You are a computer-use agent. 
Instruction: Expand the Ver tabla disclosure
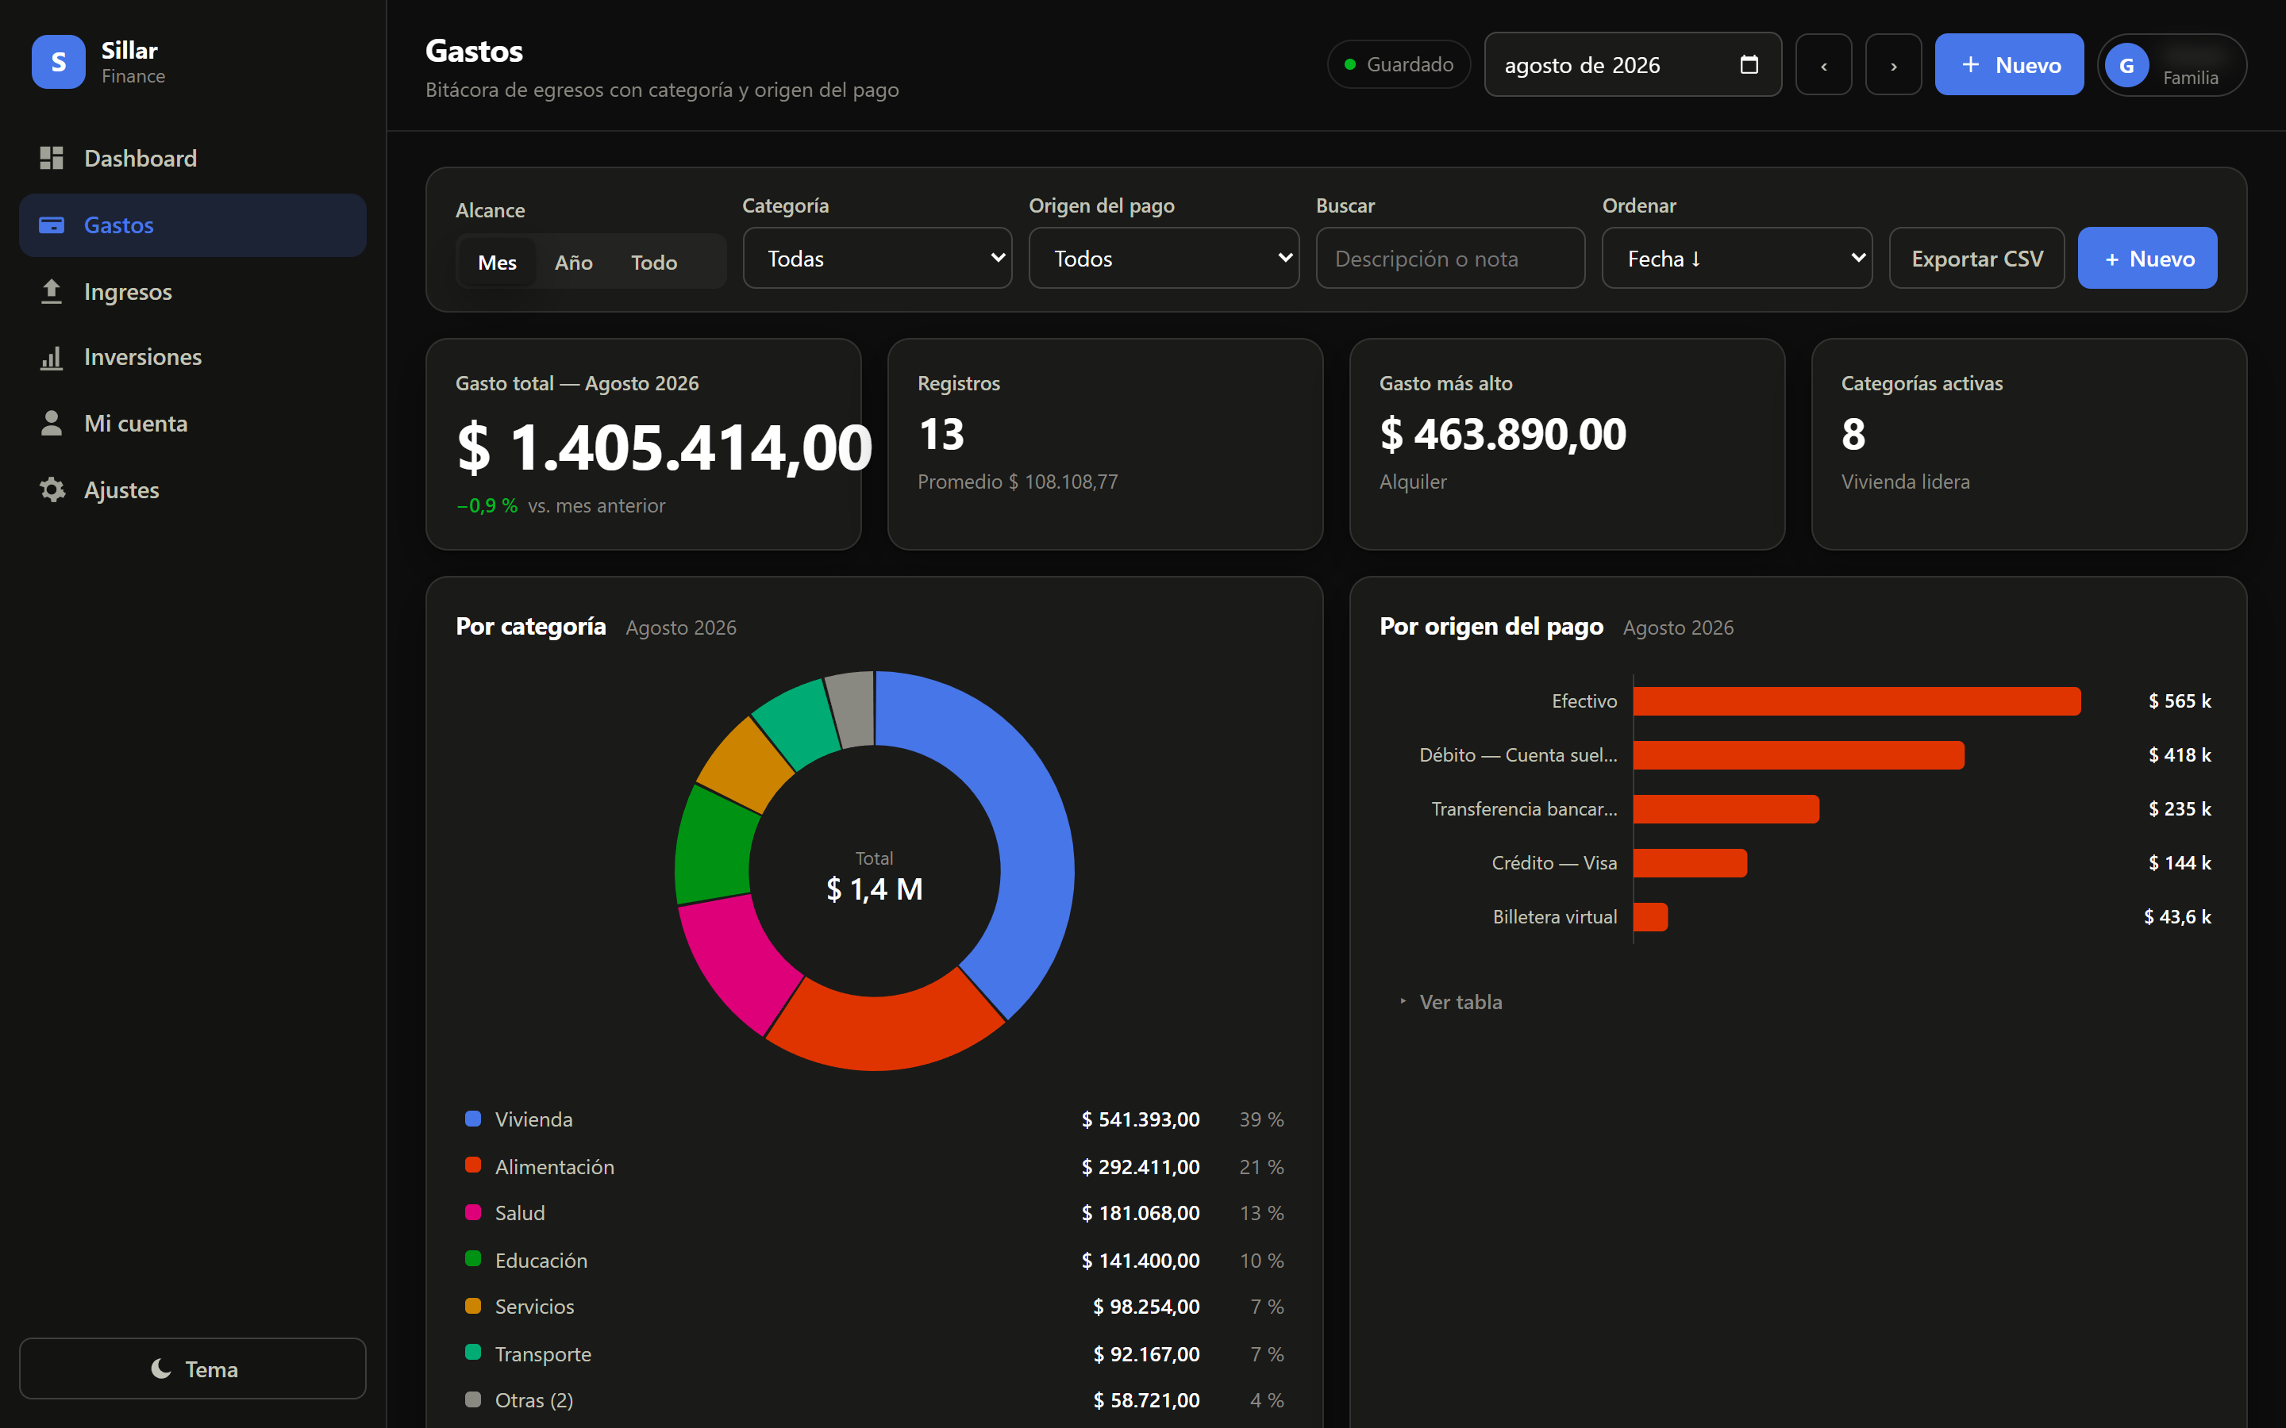pos(1451,1002)
